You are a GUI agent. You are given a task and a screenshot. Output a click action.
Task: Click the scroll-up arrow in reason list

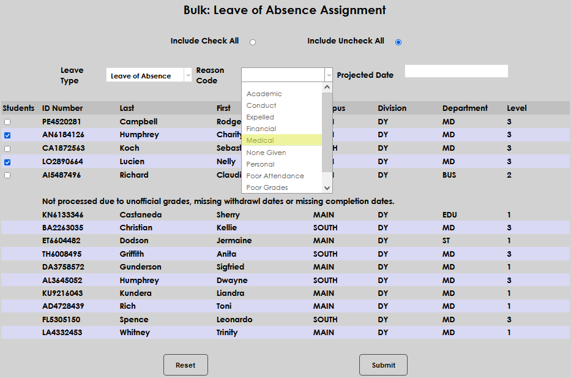coord(327,86)
